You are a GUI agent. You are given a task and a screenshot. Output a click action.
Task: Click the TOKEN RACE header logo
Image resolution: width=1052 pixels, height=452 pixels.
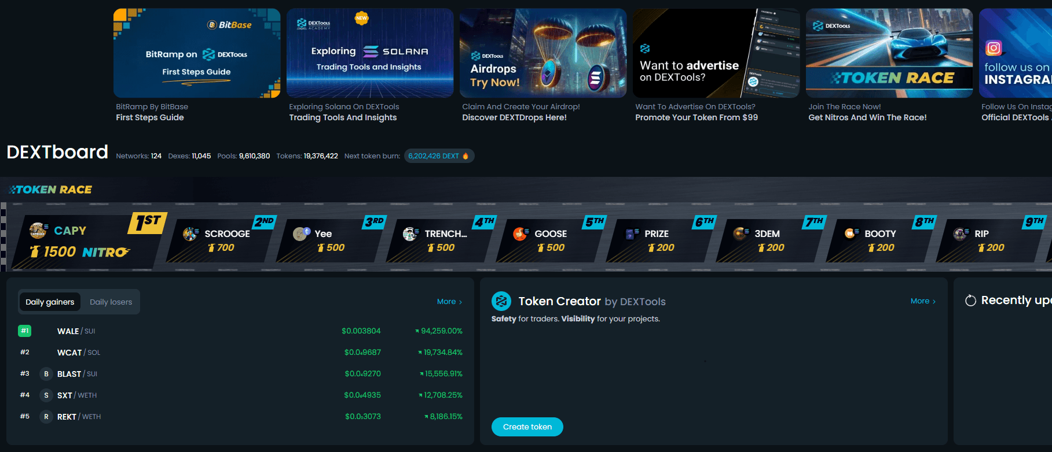click(x=50, y=190)
